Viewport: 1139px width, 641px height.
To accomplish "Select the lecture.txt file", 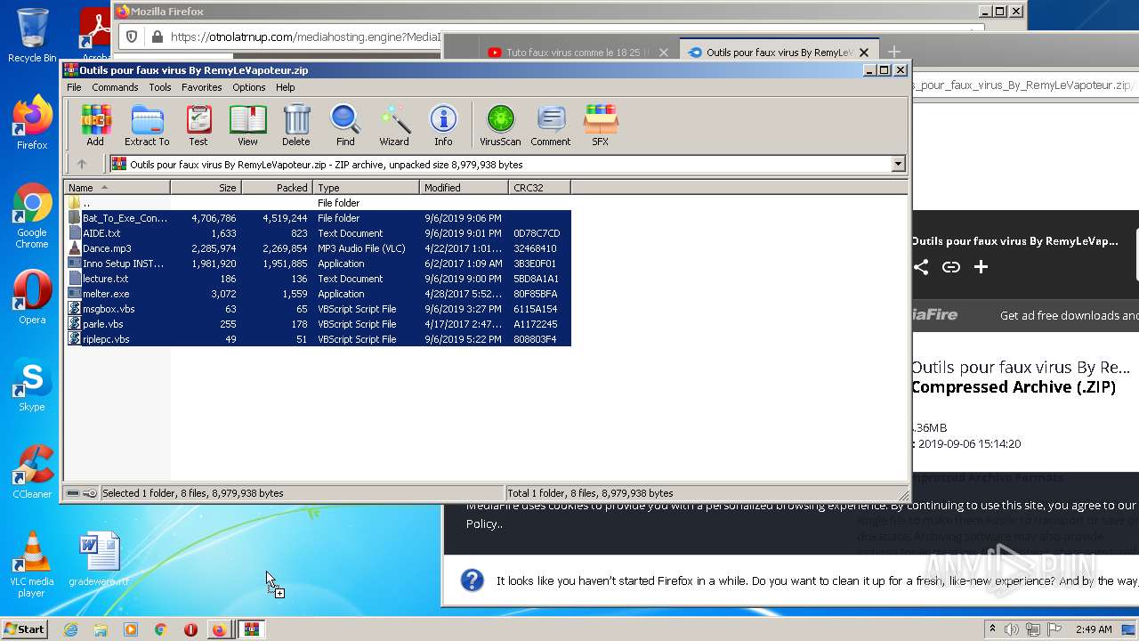I will 318,279.
